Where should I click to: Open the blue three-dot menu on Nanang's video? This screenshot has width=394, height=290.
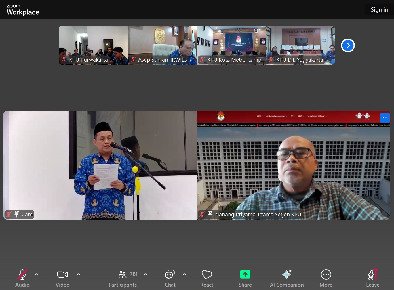[x=385, y=118]
